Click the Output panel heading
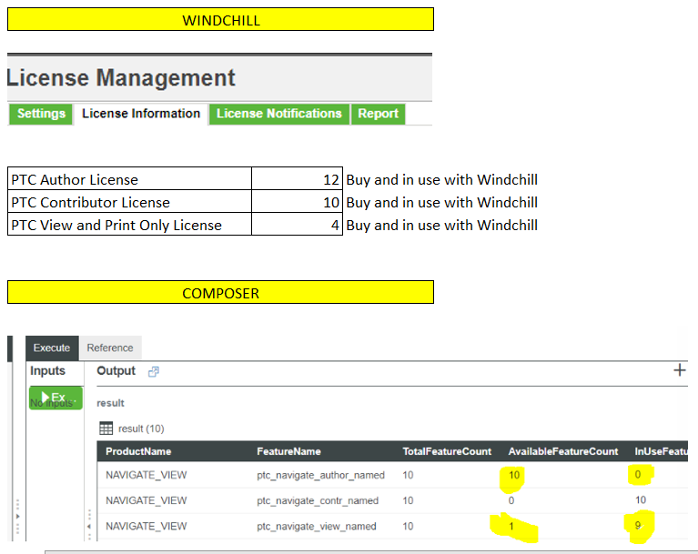 tap(116, 370)
